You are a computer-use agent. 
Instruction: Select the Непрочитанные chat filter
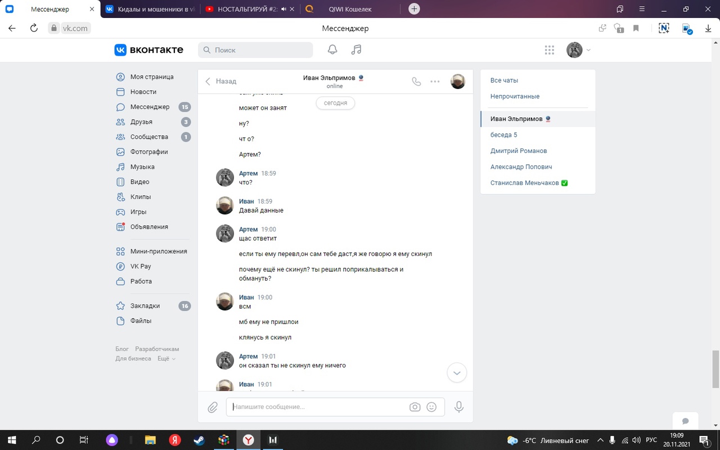coord(515,96)
